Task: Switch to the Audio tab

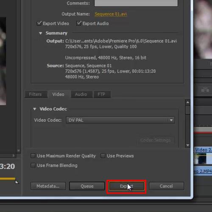Action: (x=81, y=94)
